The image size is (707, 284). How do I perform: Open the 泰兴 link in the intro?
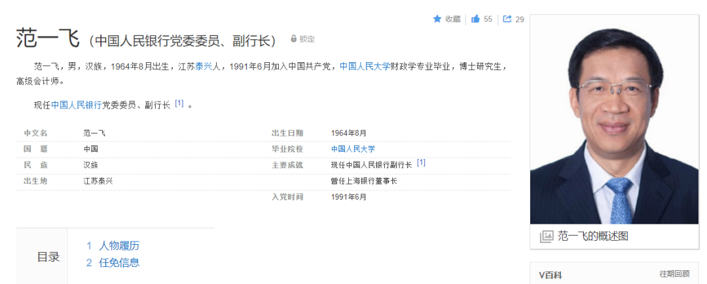(204, 66)
